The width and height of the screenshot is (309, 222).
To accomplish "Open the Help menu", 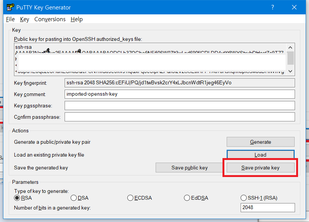I will 77,19.
